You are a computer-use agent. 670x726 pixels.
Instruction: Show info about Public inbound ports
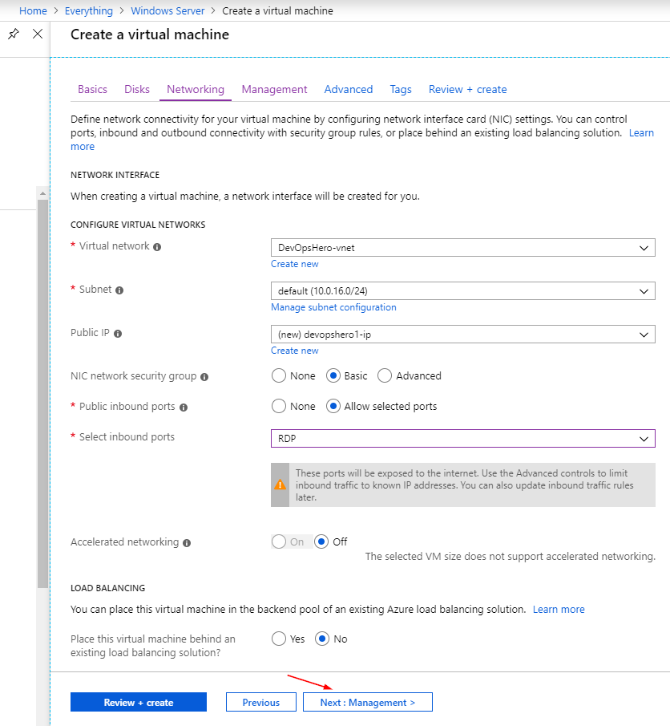pyautogui.click(x=184, y=408)
